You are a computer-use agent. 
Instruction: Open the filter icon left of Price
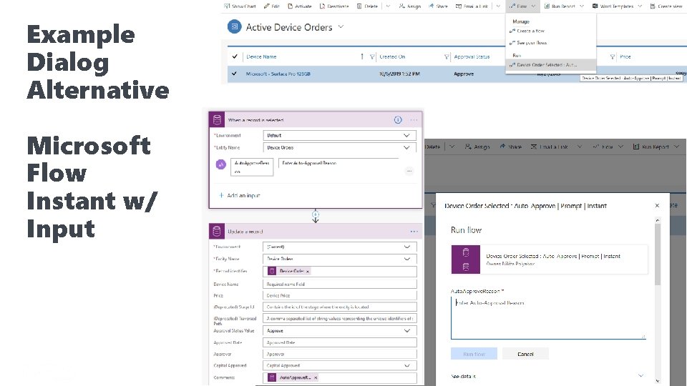[x=613, y=56]
